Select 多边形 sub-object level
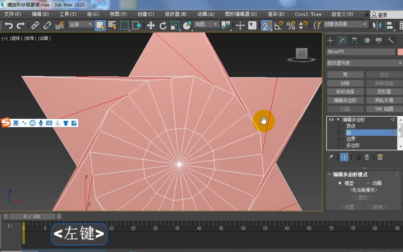The image size is (403, 252). [353, 146]
